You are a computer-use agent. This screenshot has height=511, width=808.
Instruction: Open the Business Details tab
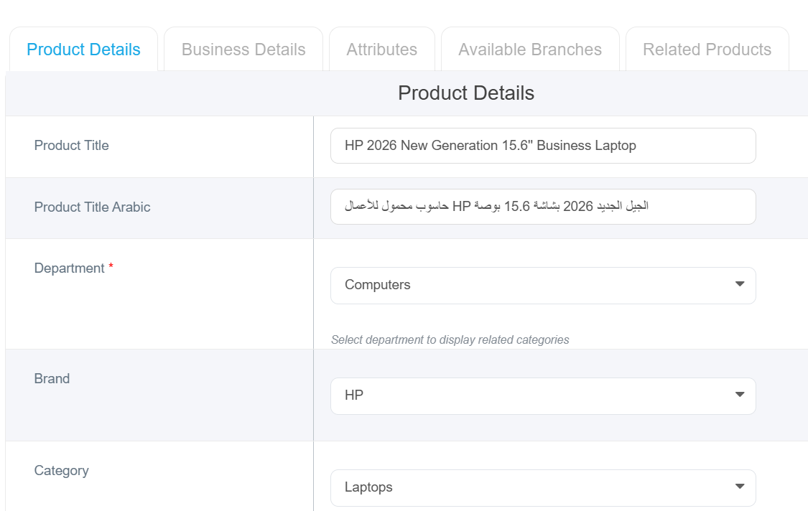[x=243, y=50]
